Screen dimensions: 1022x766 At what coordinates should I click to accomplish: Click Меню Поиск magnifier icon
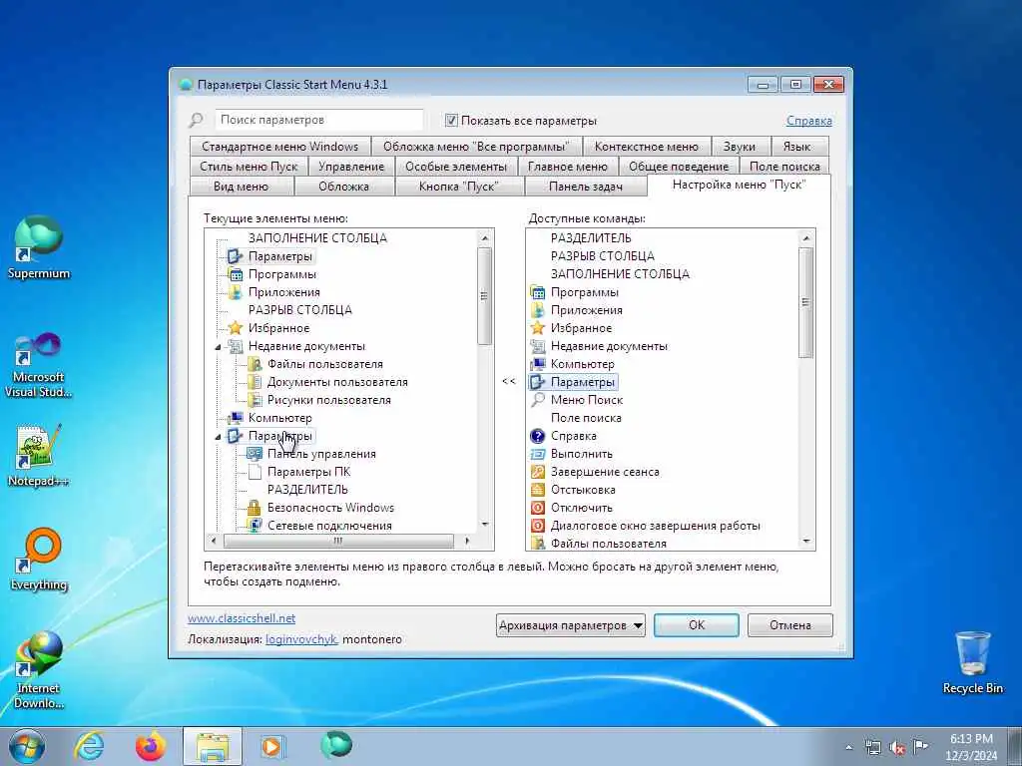tap(538, 400)
